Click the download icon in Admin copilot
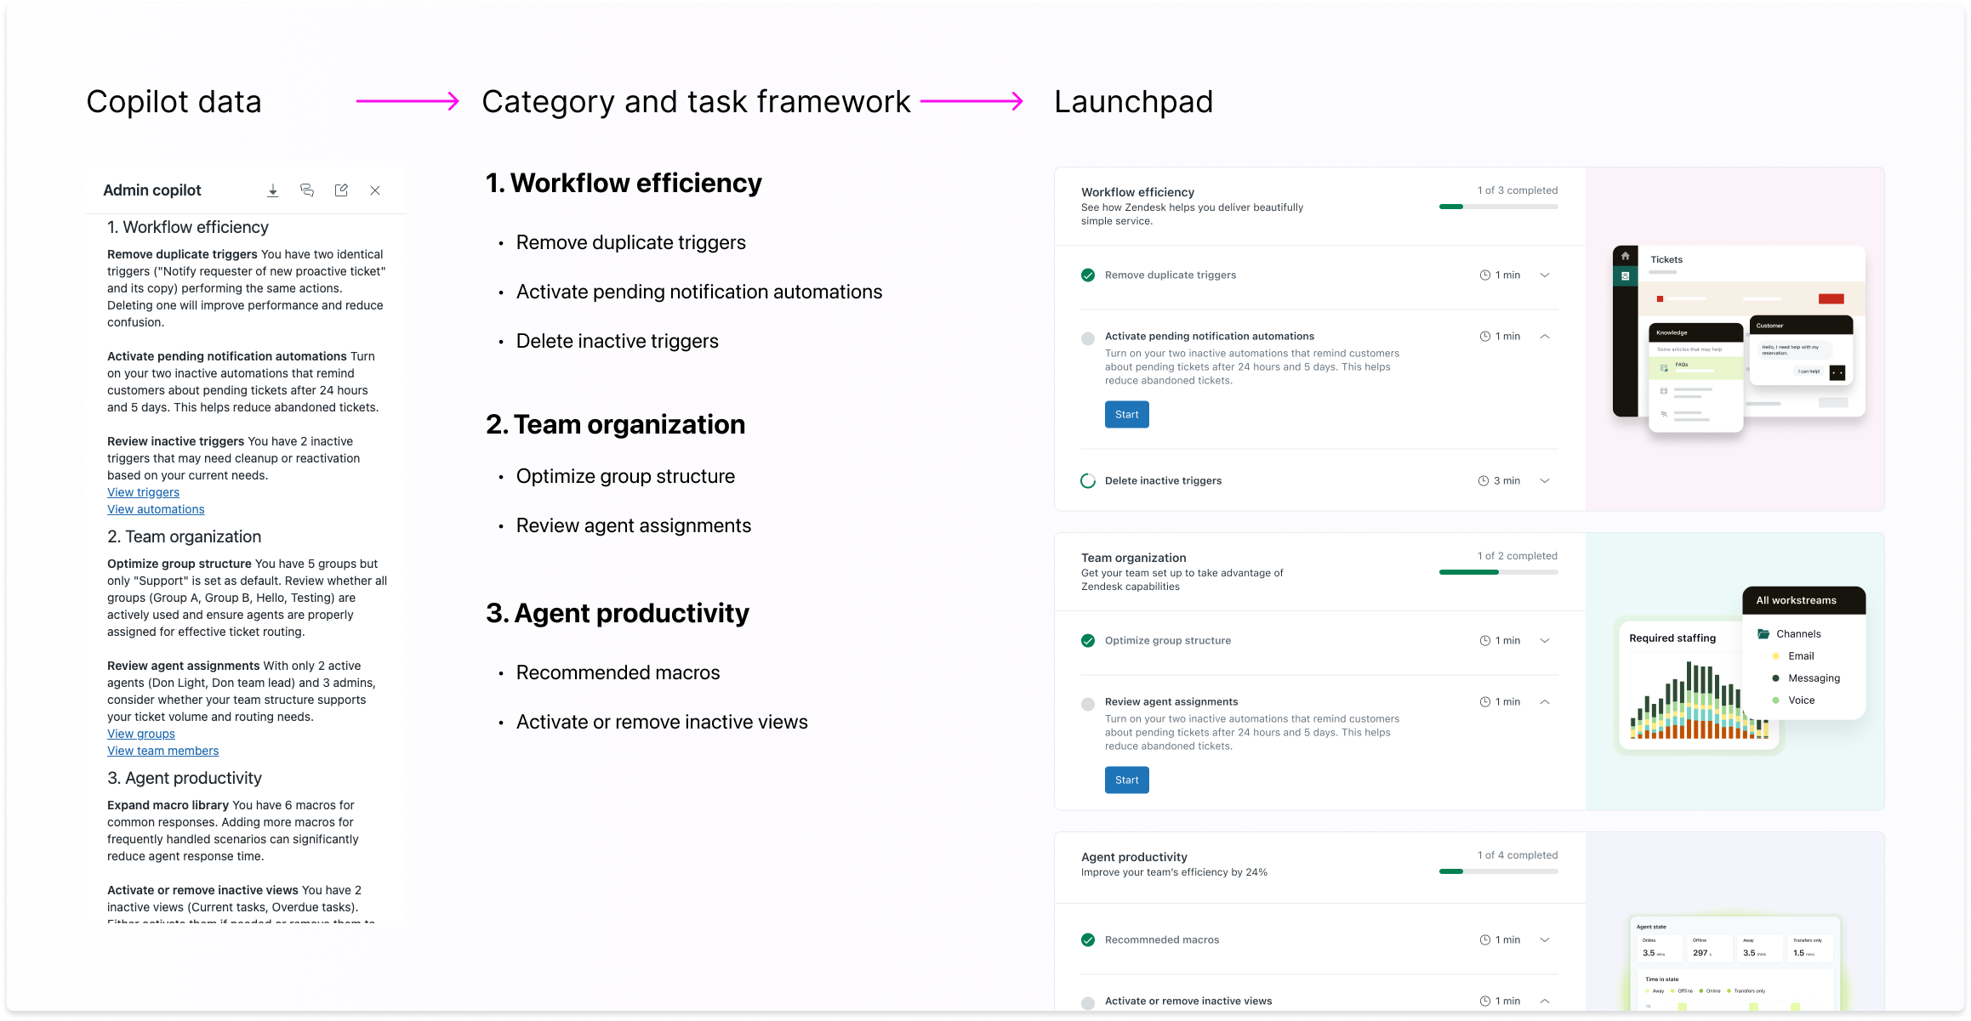The width and height of the screenshot is (1971, 1021). [272, 190]
